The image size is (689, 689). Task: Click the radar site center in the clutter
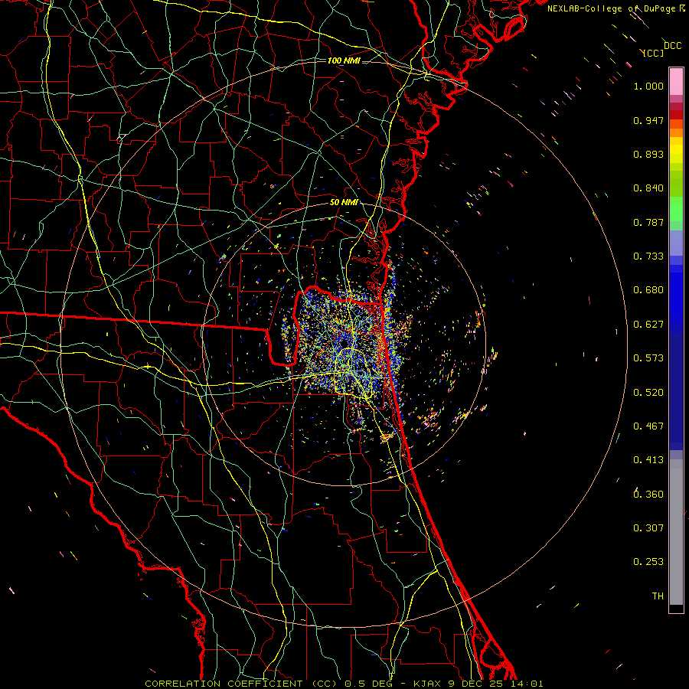coord(344,344)
